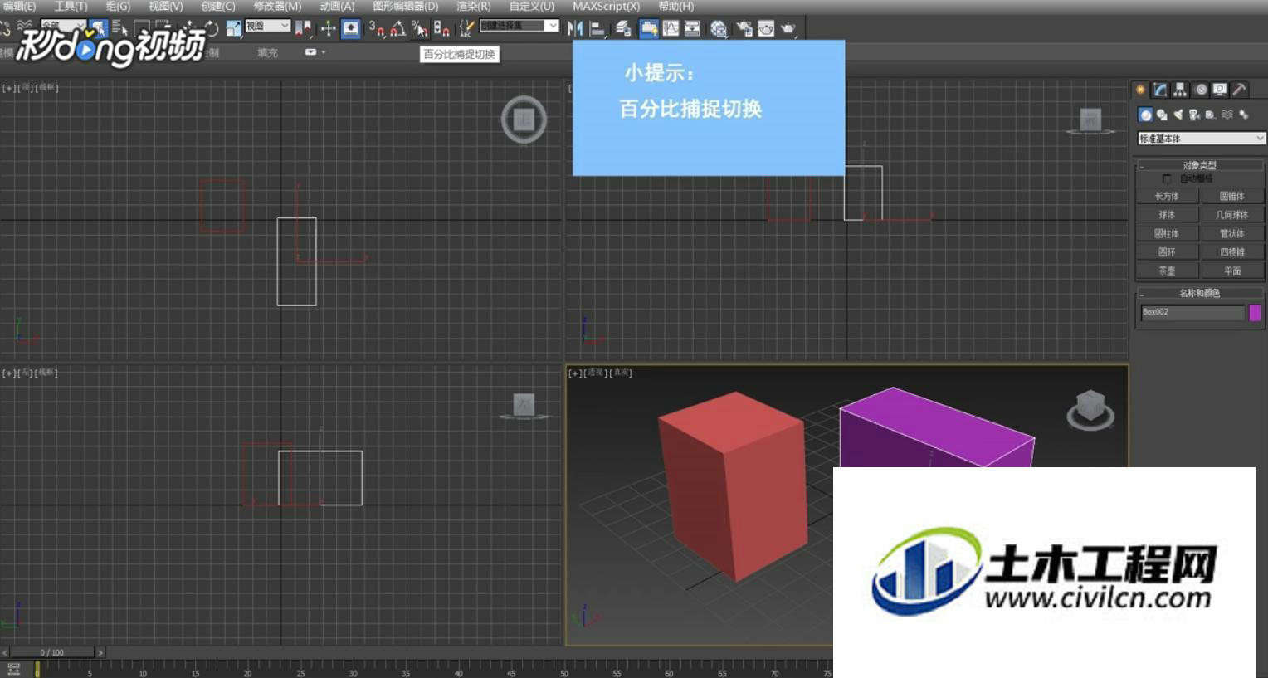Open the 工具(T) menu
1268x678 pixels.
pos(71,6)
